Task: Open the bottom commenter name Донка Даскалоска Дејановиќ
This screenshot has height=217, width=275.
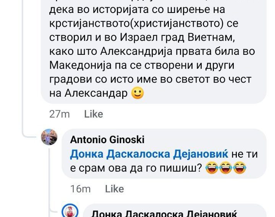Action: click(164, 213)
